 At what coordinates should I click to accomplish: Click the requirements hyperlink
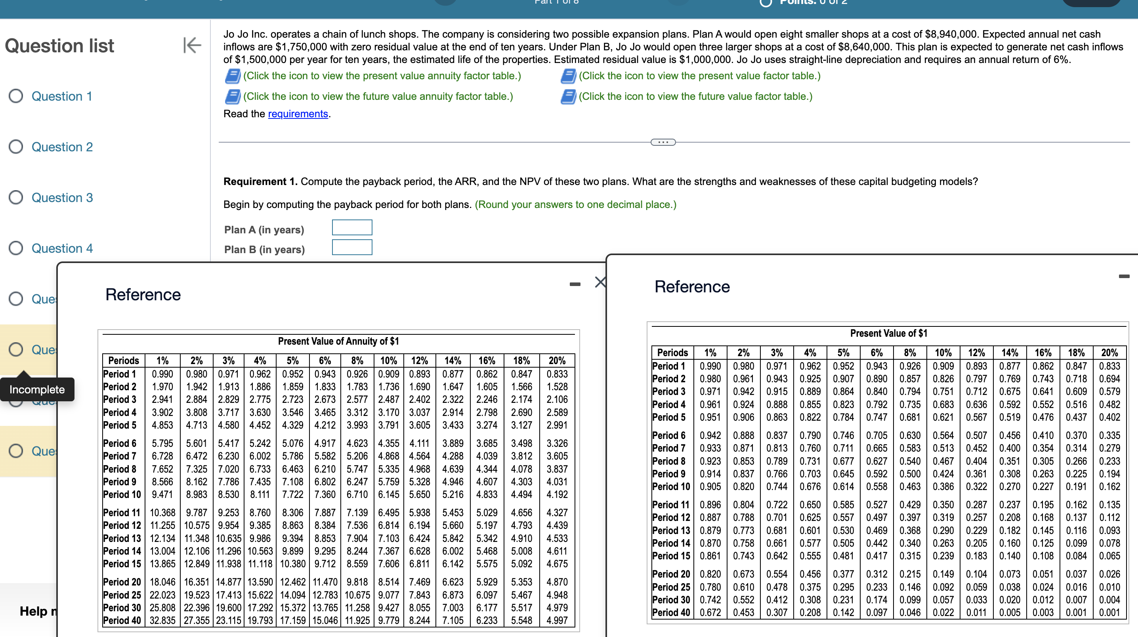tap(298, 114)
